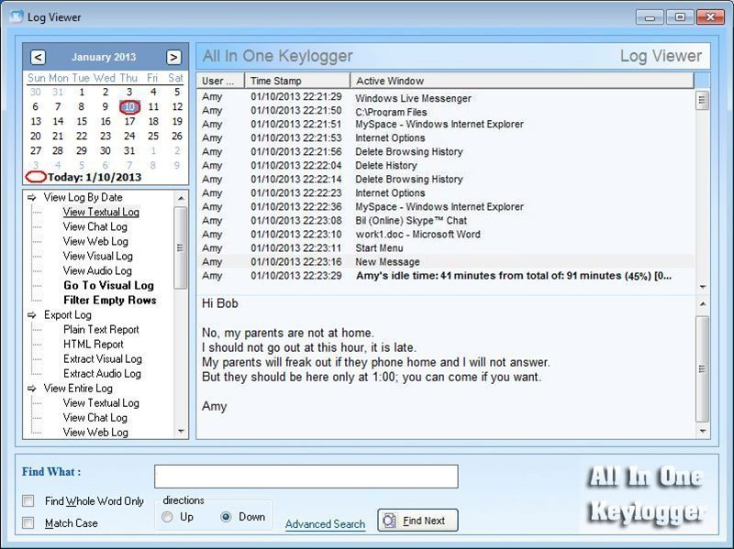734x549 pixels.
Task: Click the binoculars icon on Find Next
Action: click(389, 520)
